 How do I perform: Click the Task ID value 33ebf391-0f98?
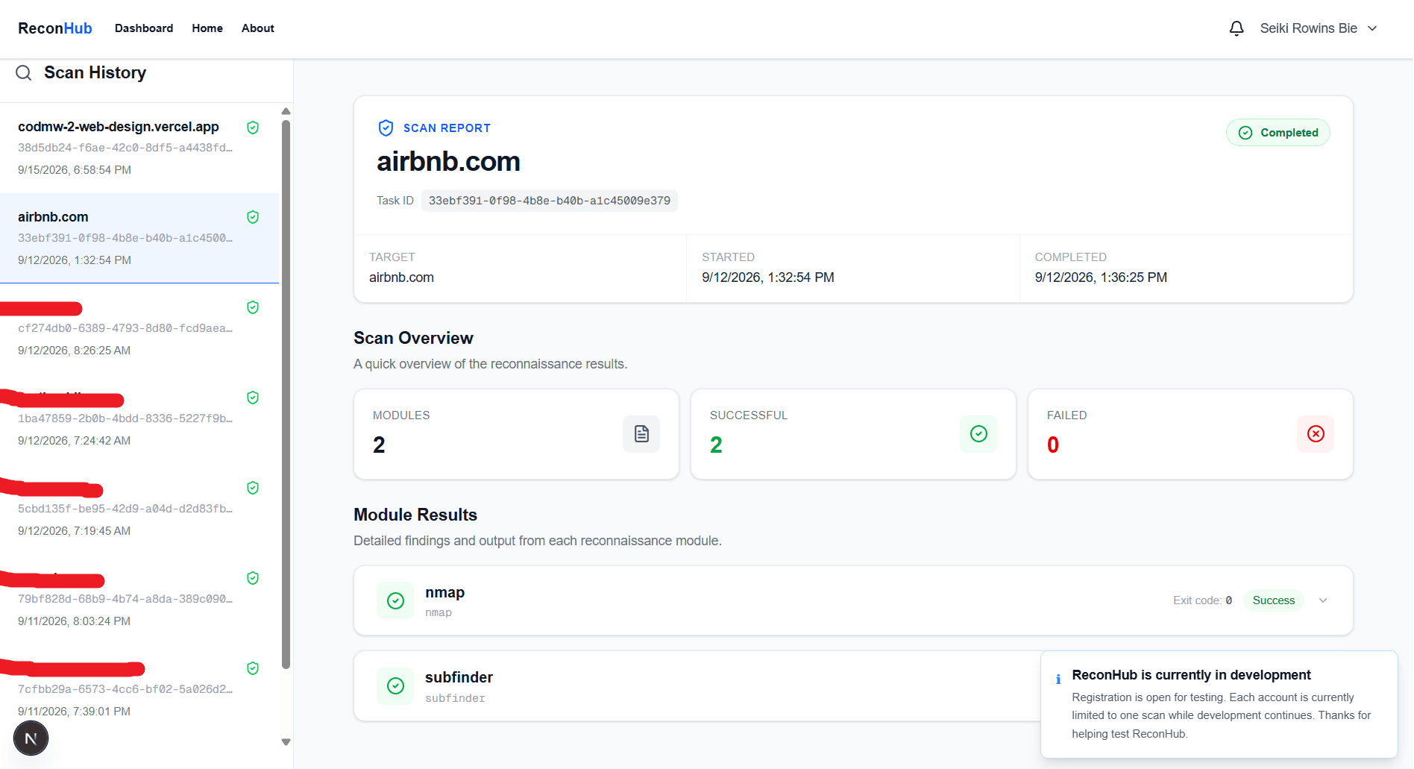[550, 201]
